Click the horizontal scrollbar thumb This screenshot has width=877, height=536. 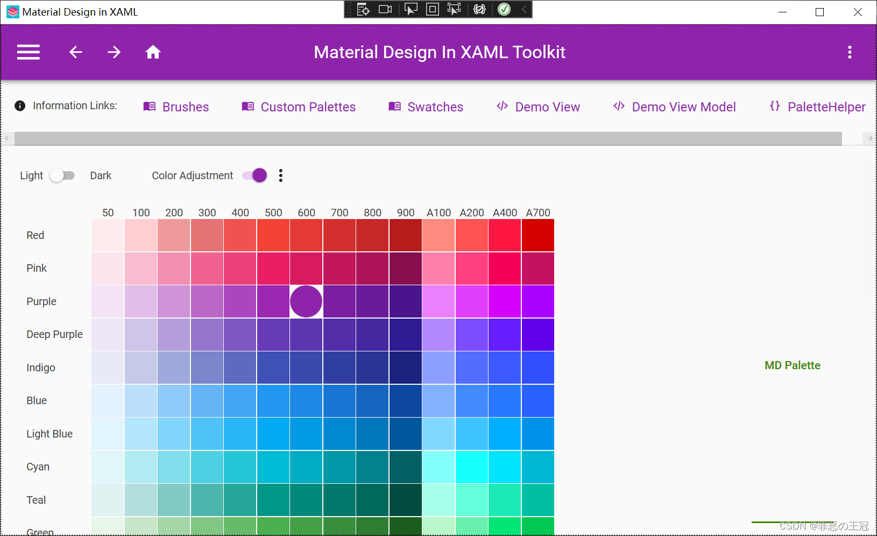tap(428, 138)
